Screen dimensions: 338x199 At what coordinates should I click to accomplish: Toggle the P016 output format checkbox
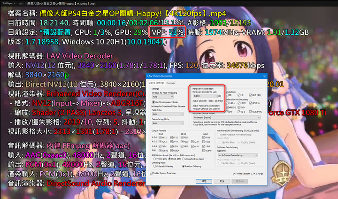coord(204,138)
